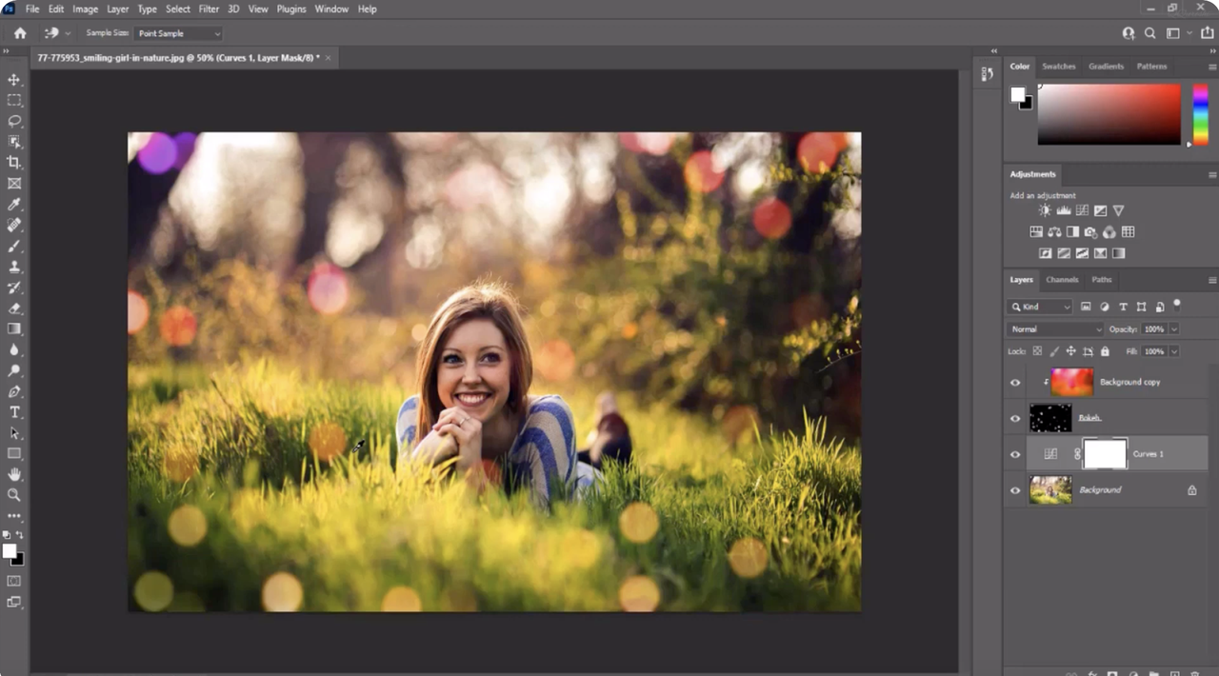Select the Clone Stamp tool

[x=14, y=267]
